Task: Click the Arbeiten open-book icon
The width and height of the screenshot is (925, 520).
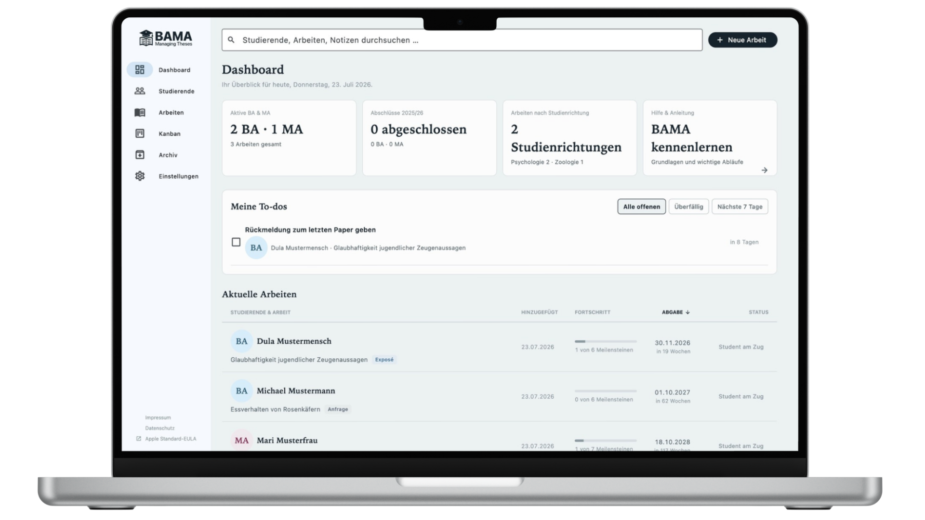Action: [x=140, y=112]
